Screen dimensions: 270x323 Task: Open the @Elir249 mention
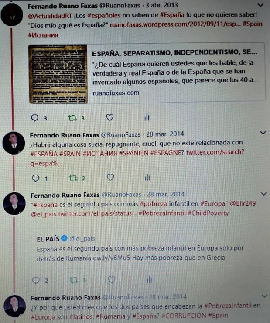point(243,203)
